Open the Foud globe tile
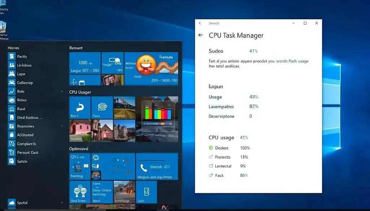Image resolution: width=370 pixels, height=211 pixels. tap(101, 106)
